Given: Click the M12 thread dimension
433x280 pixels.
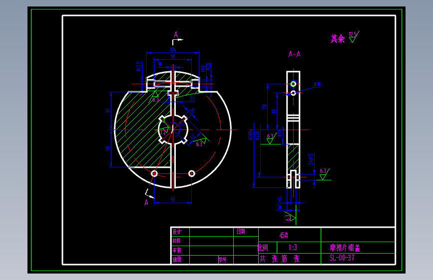Looking at the screenshot, I should 204,69.
